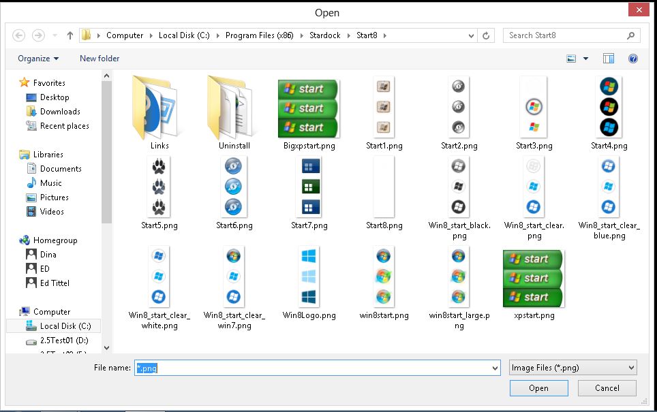
Task: Expand the Image Files type dropdown
Action: pos(572,368)
